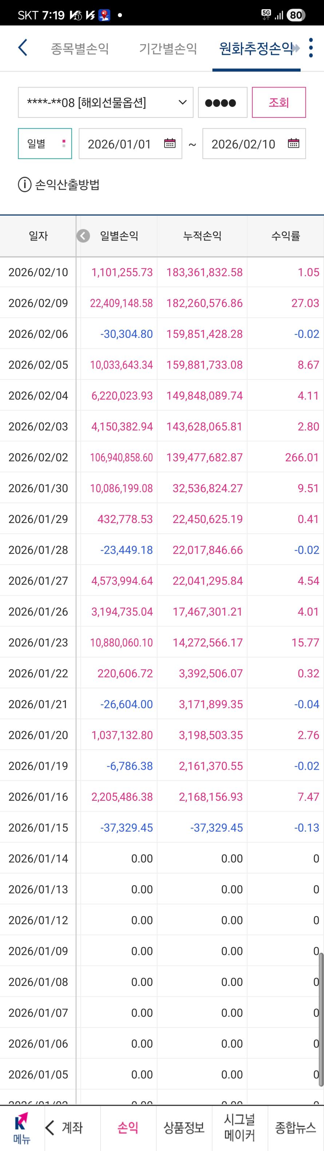This screenshot has width=324, height=1151.
Task: Open end date calendar picker icon
Action: 293,144
